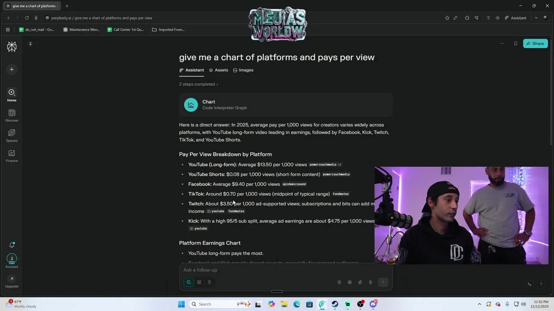This screenshot has height=311, width=554.
Task: Open the language translate button
Action: coord(529,284)
